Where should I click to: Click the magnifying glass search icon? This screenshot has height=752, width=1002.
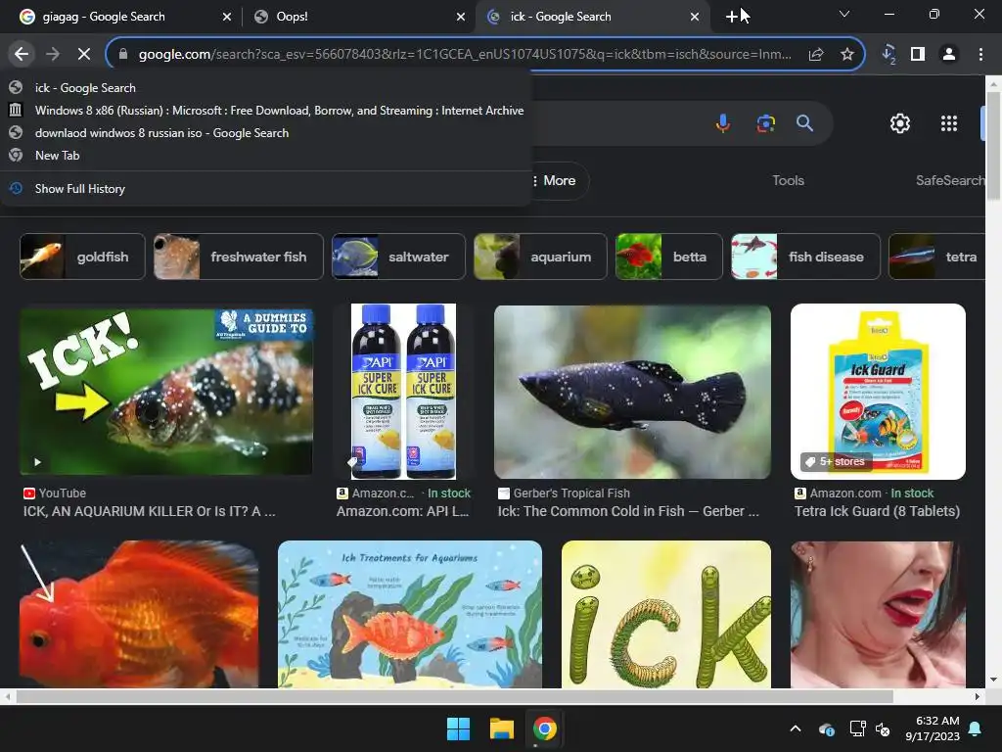[x=804, y=122]
